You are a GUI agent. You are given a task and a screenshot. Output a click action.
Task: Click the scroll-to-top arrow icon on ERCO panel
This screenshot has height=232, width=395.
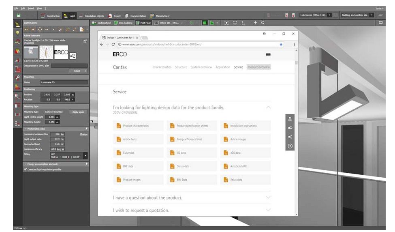(290, 146)
